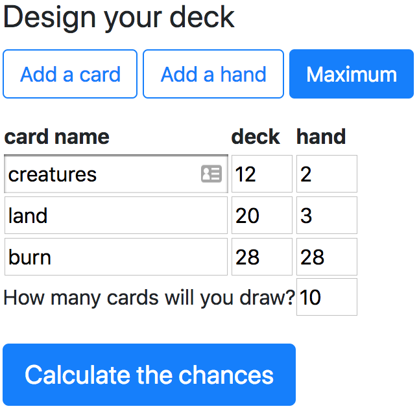Click the 'How many cards will you draw?' label
419x411 pixels.
tap(149, 298)
